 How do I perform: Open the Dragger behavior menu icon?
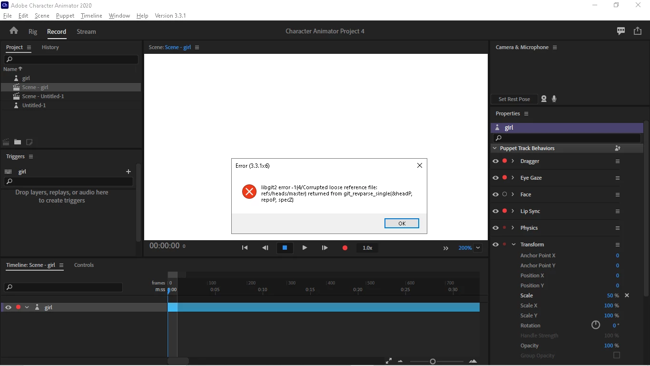coord(618,162)
